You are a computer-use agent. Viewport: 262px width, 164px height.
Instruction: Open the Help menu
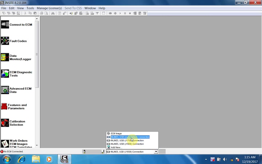(102, 8)
